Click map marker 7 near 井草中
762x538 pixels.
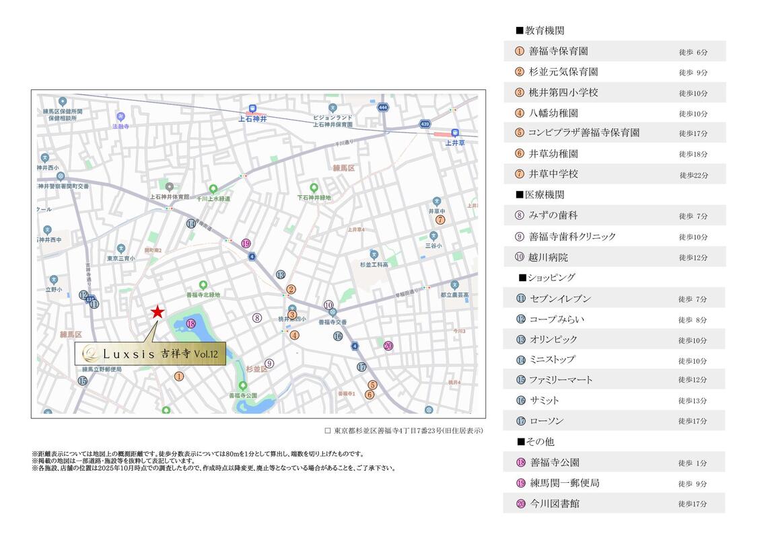point(440,219)
